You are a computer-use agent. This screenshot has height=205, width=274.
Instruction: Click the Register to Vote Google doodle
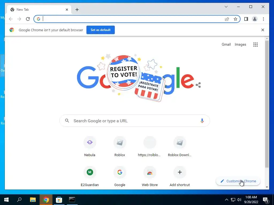click(136, 78)
